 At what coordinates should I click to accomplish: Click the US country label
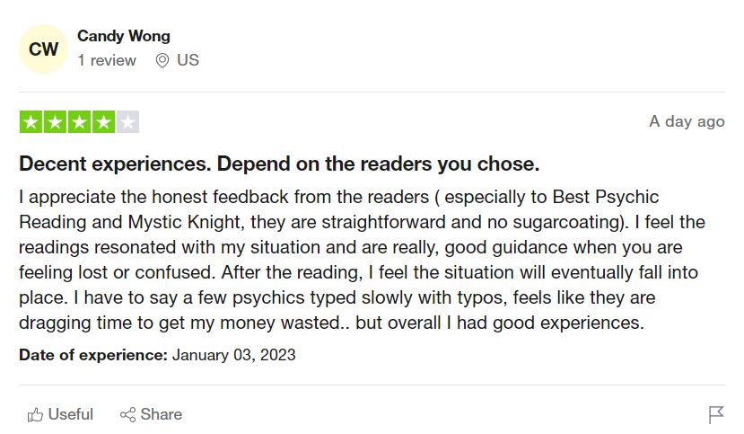tap(188, 60)
